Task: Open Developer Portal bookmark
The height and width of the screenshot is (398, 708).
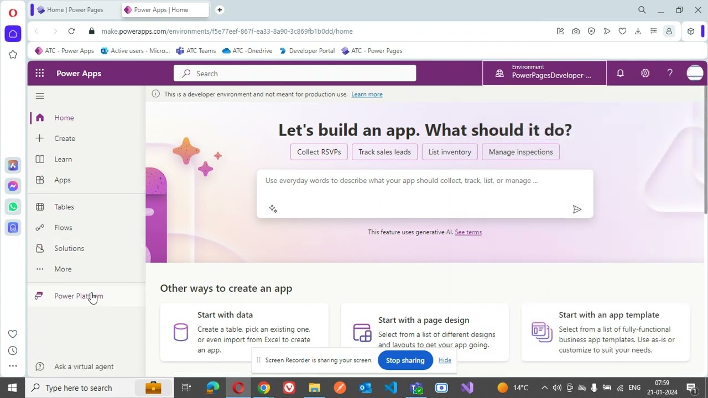Action: click(x=307, y=50)
